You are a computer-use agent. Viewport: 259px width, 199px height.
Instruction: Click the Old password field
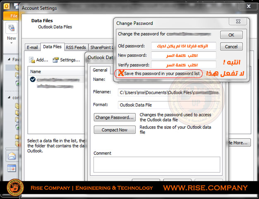click(184, 46)
